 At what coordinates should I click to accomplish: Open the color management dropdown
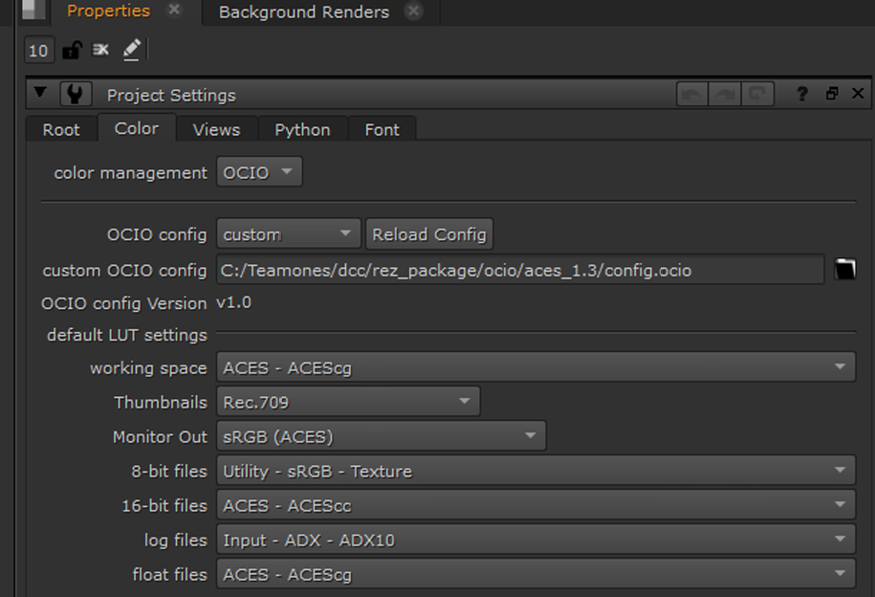pyautogui.click(x=259, y=173)
